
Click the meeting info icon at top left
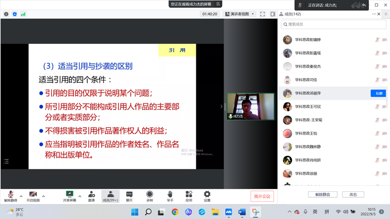coord(6,14)
